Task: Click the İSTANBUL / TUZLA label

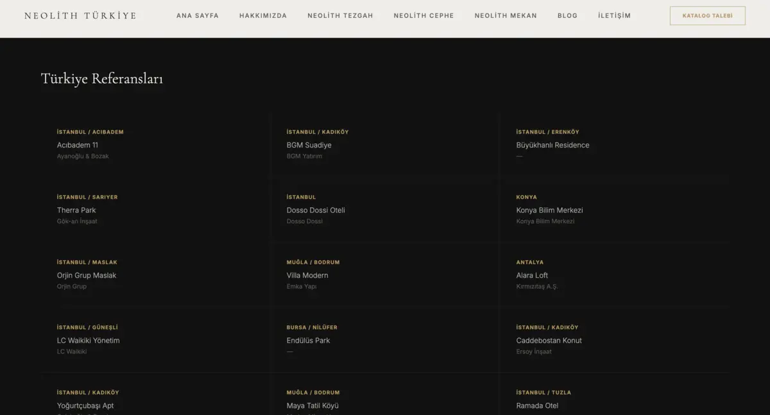Action: click(x=543, y=393)
